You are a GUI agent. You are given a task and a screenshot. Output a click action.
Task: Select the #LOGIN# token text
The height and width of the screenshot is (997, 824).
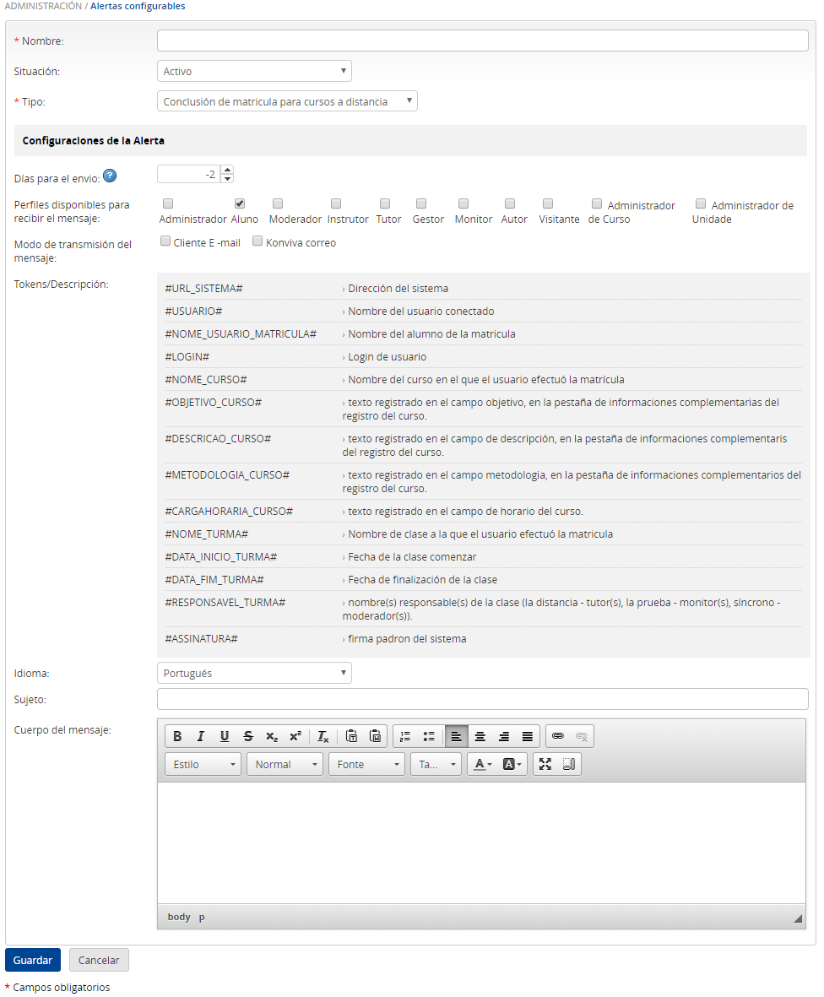(x=187, y=357)
